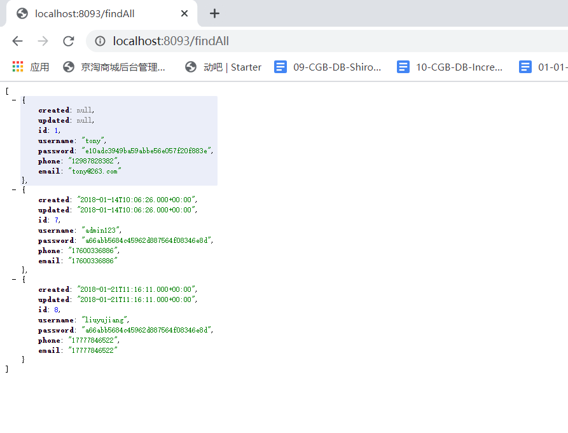
Task: Select created value "2018-01-14T10:06:26.000+00:00"
Action: [x=136, y=200]
